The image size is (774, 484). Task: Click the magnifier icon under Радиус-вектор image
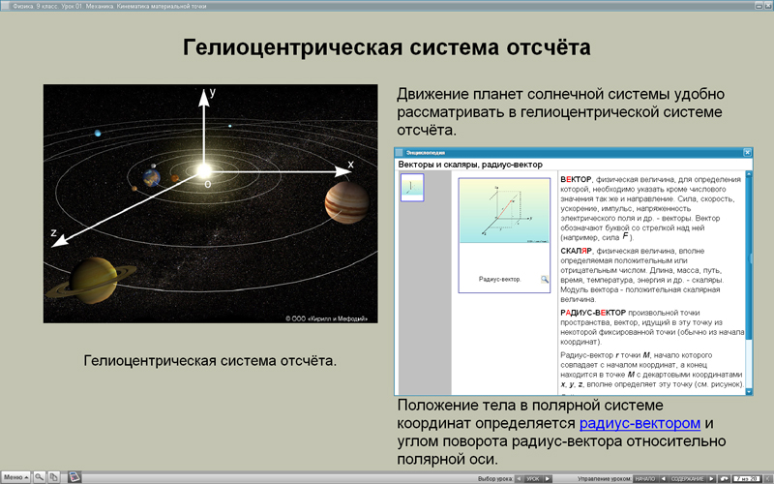(545, 279)
